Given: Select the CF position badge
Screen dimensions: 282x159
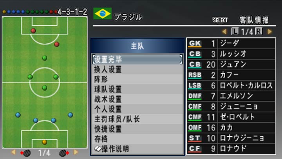Looking at the screenshot, I should point(195,149).
